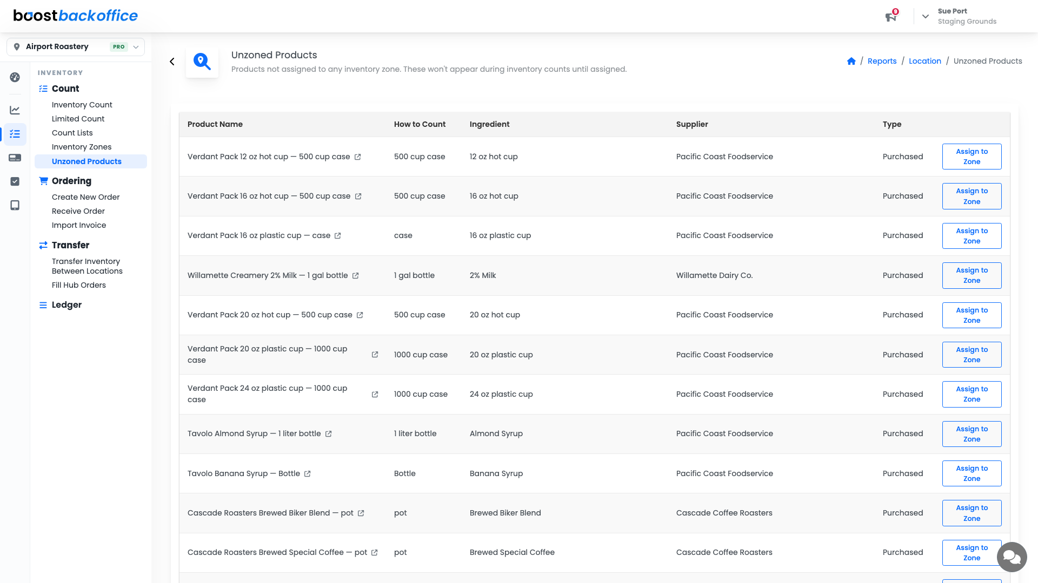
Task: Assign Verdant Pack 24 oz plastic cup to zone
Action: coord(972,394)
